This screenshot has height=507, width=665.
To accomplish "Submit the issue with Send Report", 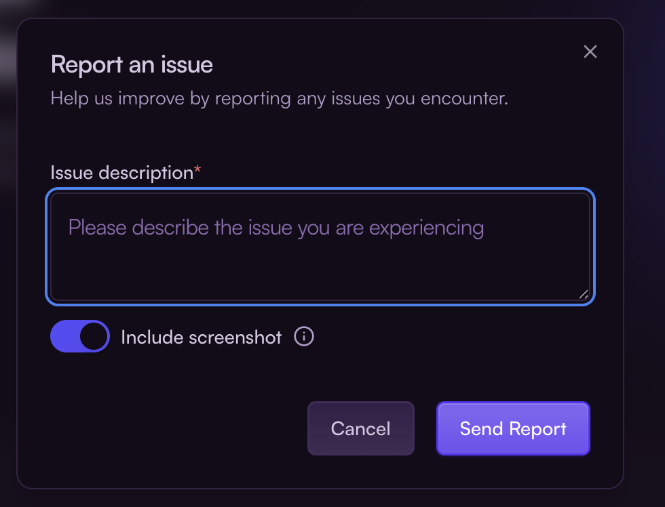I will pyautogui.click(x=513, y=428).
